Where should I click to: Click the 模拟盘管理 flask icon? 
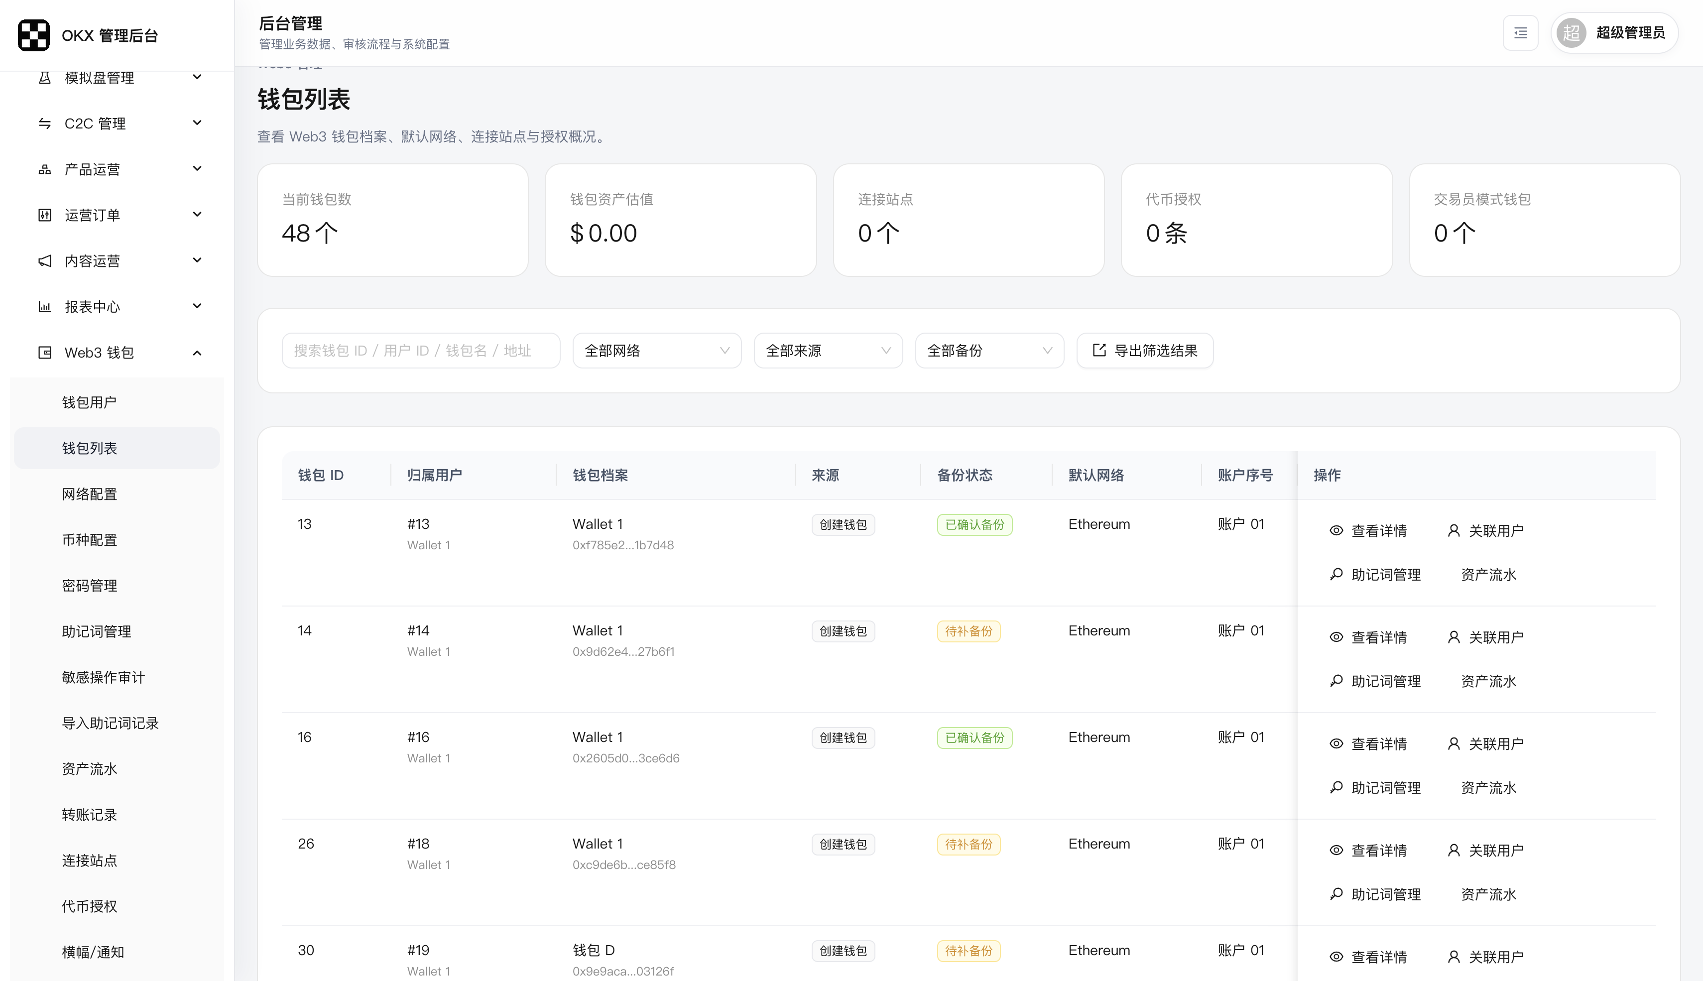point(44,78)
